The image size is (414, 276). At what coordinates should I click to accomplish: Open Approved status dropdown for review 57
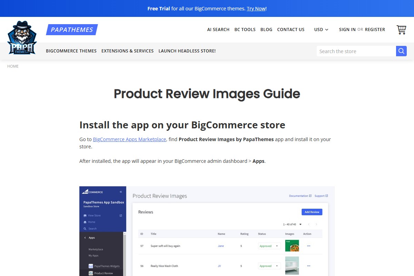(x=276, y=246)
